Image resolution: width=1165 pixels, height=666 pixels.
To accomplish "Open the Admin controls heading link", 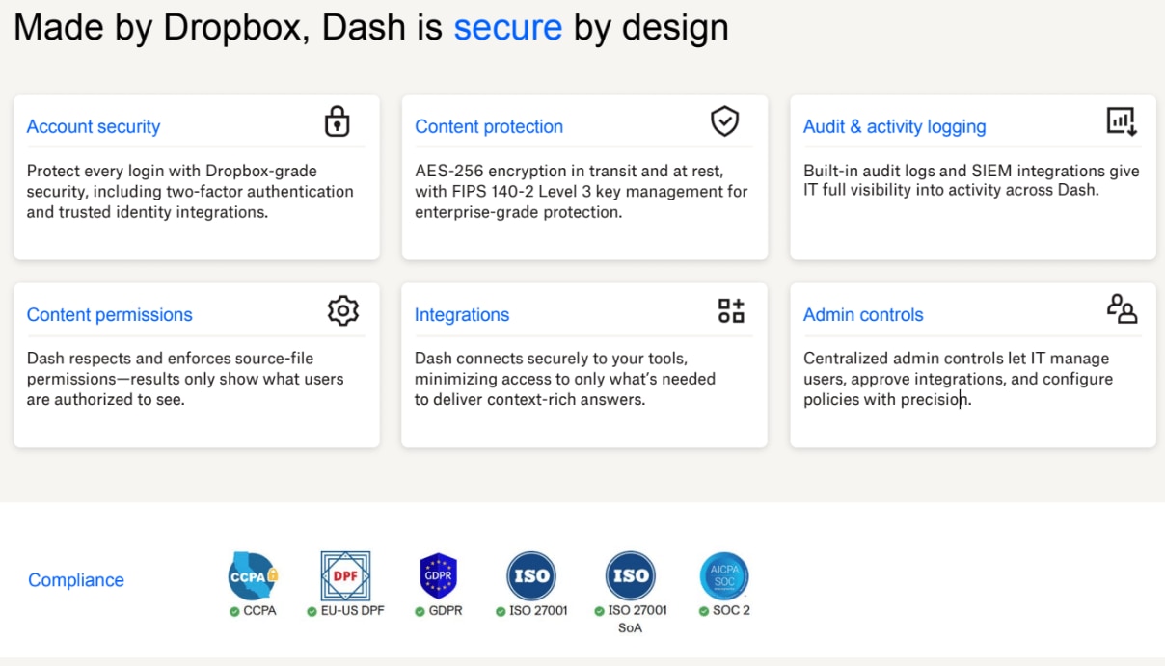I will click(x=863, y=314).
